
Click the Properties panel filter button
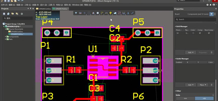(x=211, y=14)
